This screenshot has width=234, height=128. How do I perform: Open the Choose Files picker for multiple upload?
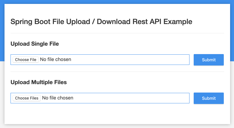tap(27, 98)
